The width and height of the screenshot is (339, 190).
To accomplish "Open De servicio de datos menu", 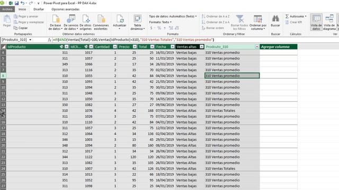I will (70, 22).
